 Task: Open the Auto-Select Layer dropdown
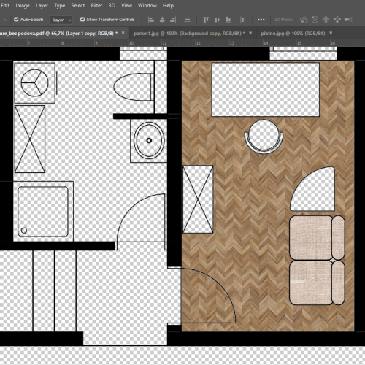tap(61, 20)
